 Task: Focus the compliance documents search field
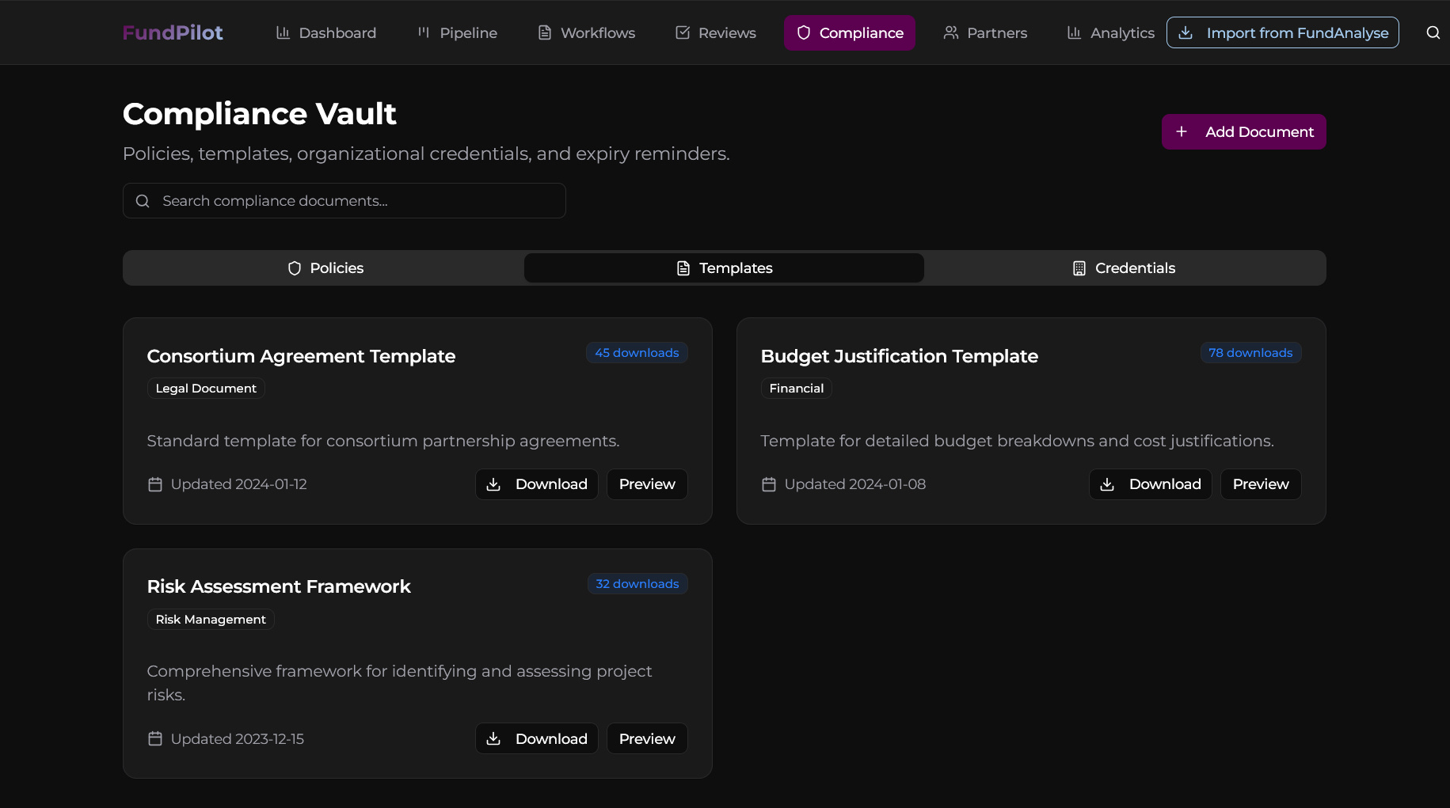click(344, 201)
